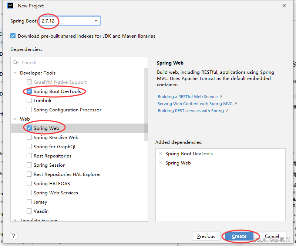Uncheck the Spring Web dependency
The image size is (296, 246).
[29, 128]
